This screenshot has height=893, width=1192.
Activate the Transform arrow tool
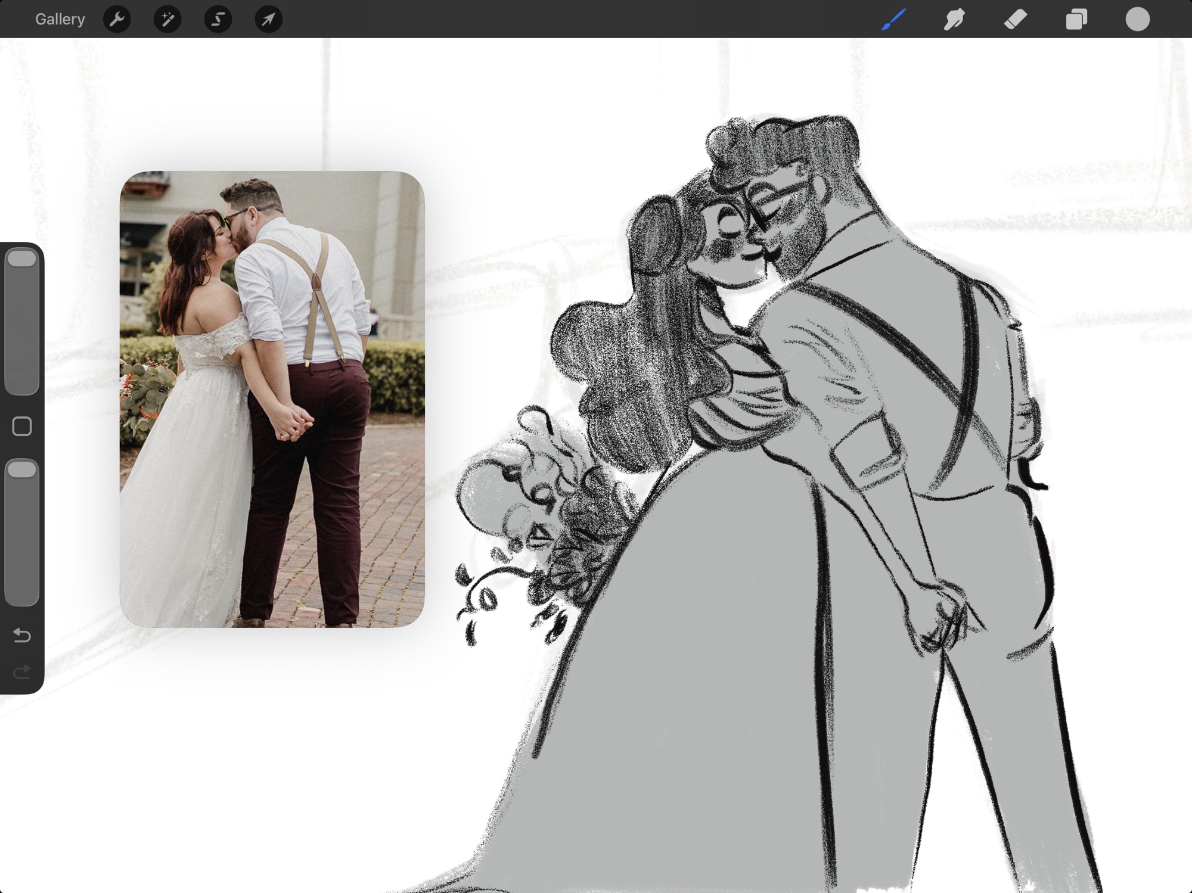[x=269, y=19]
